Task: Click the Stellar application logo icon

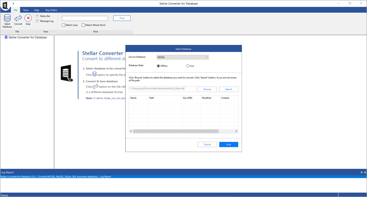Action: [5, 6]
